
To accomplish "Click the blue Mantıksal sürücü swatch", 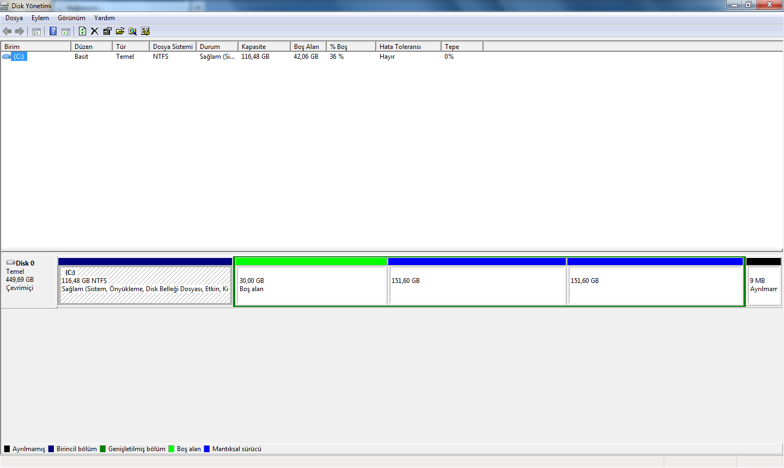I will pos(207,449).
